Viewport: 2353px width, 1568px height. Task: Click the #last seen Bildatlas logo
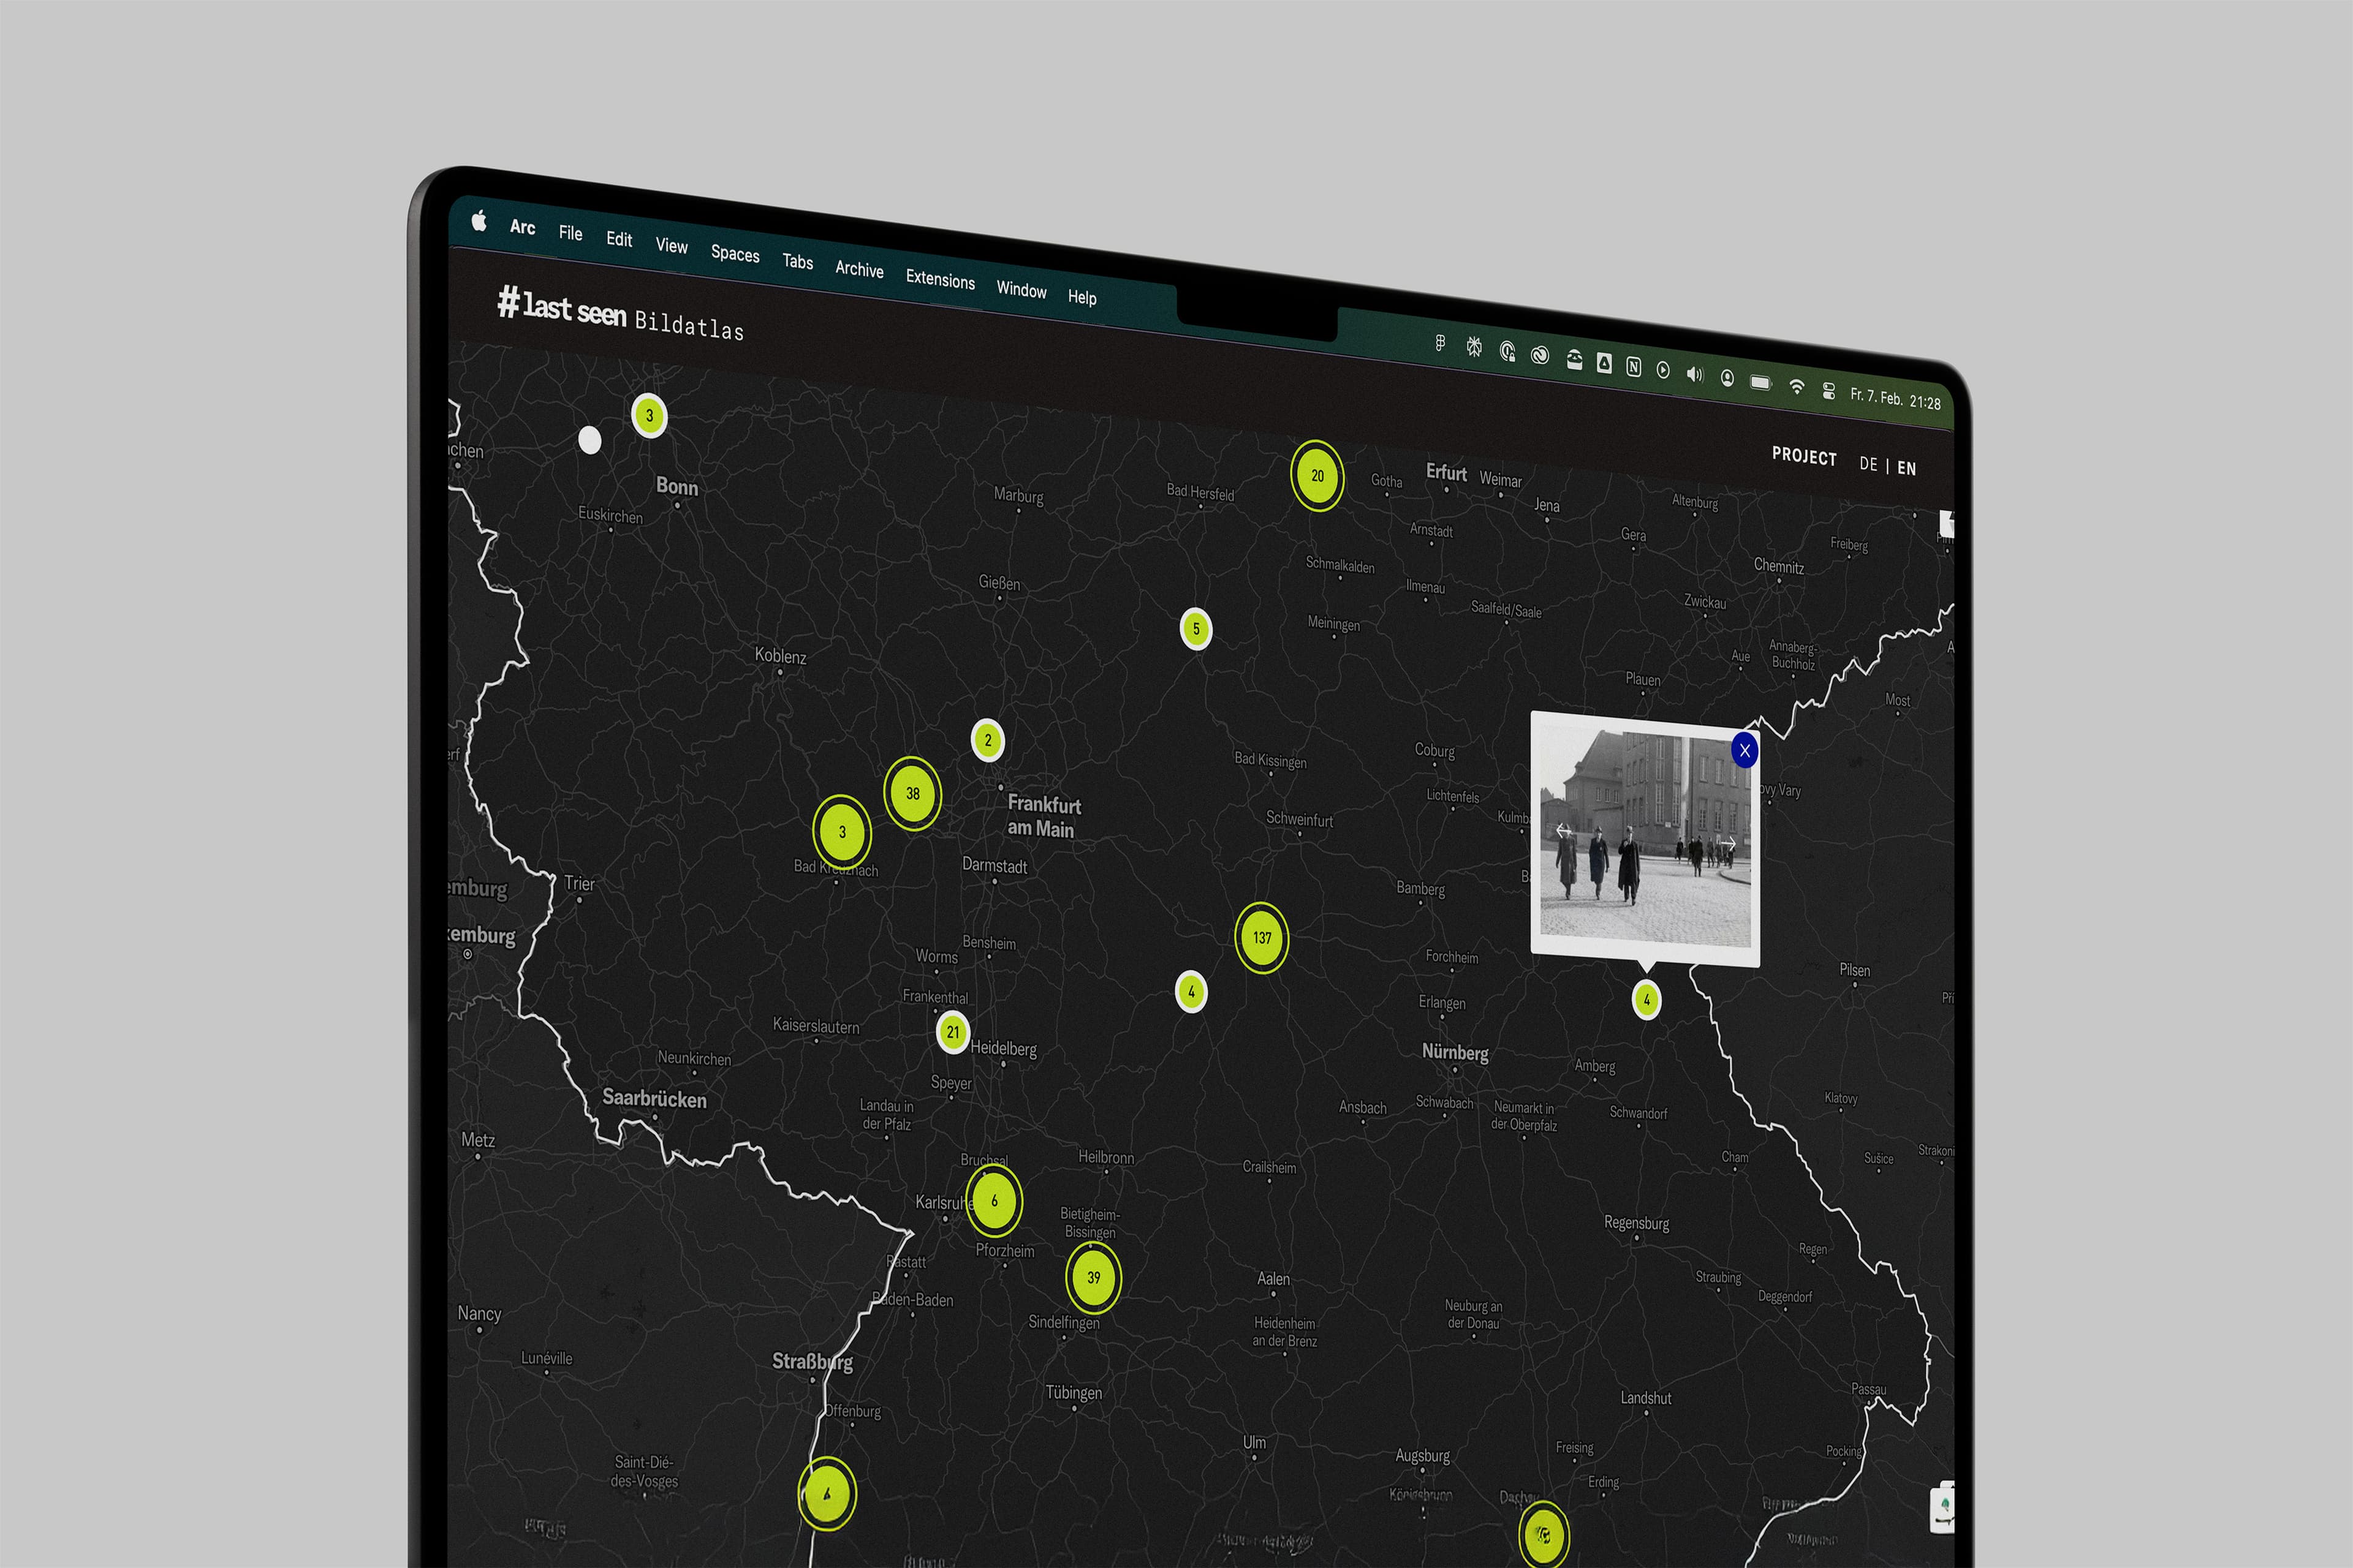(x=620, y=314)
